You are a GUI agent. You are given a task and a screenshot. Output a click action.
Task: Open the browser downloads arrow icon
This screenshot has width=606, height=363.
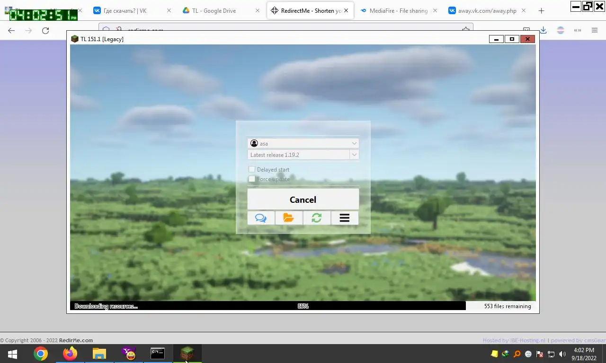[544, 30]
